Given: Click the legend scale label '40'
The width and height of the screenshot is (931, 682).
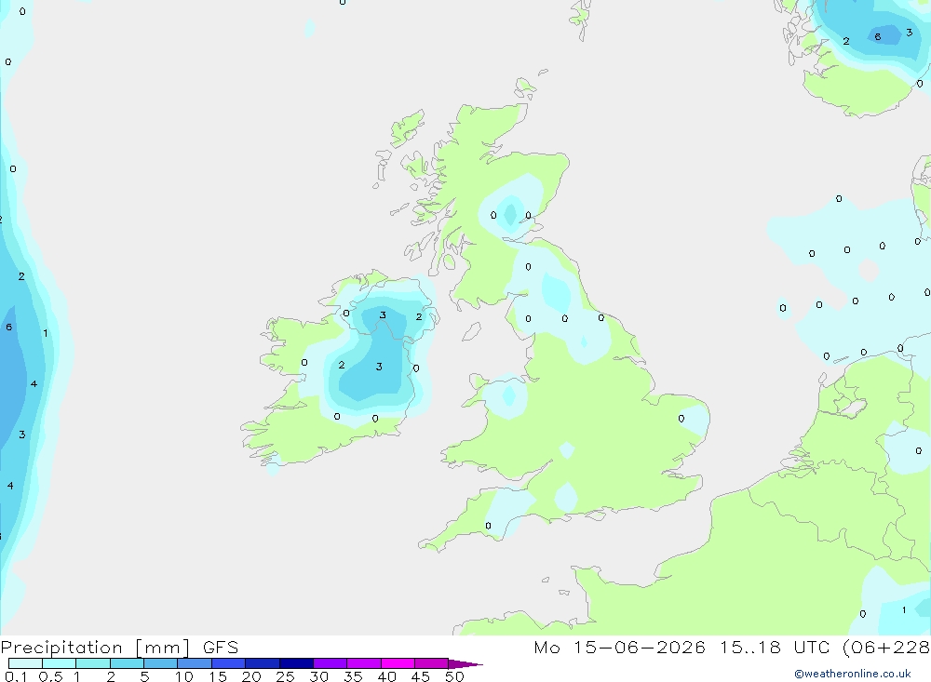Looking at the screenshot, I should [x=386, y=676].
